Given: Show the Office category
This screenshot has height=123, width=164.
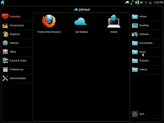Looking at the screenshot, I should coord(17,52).
